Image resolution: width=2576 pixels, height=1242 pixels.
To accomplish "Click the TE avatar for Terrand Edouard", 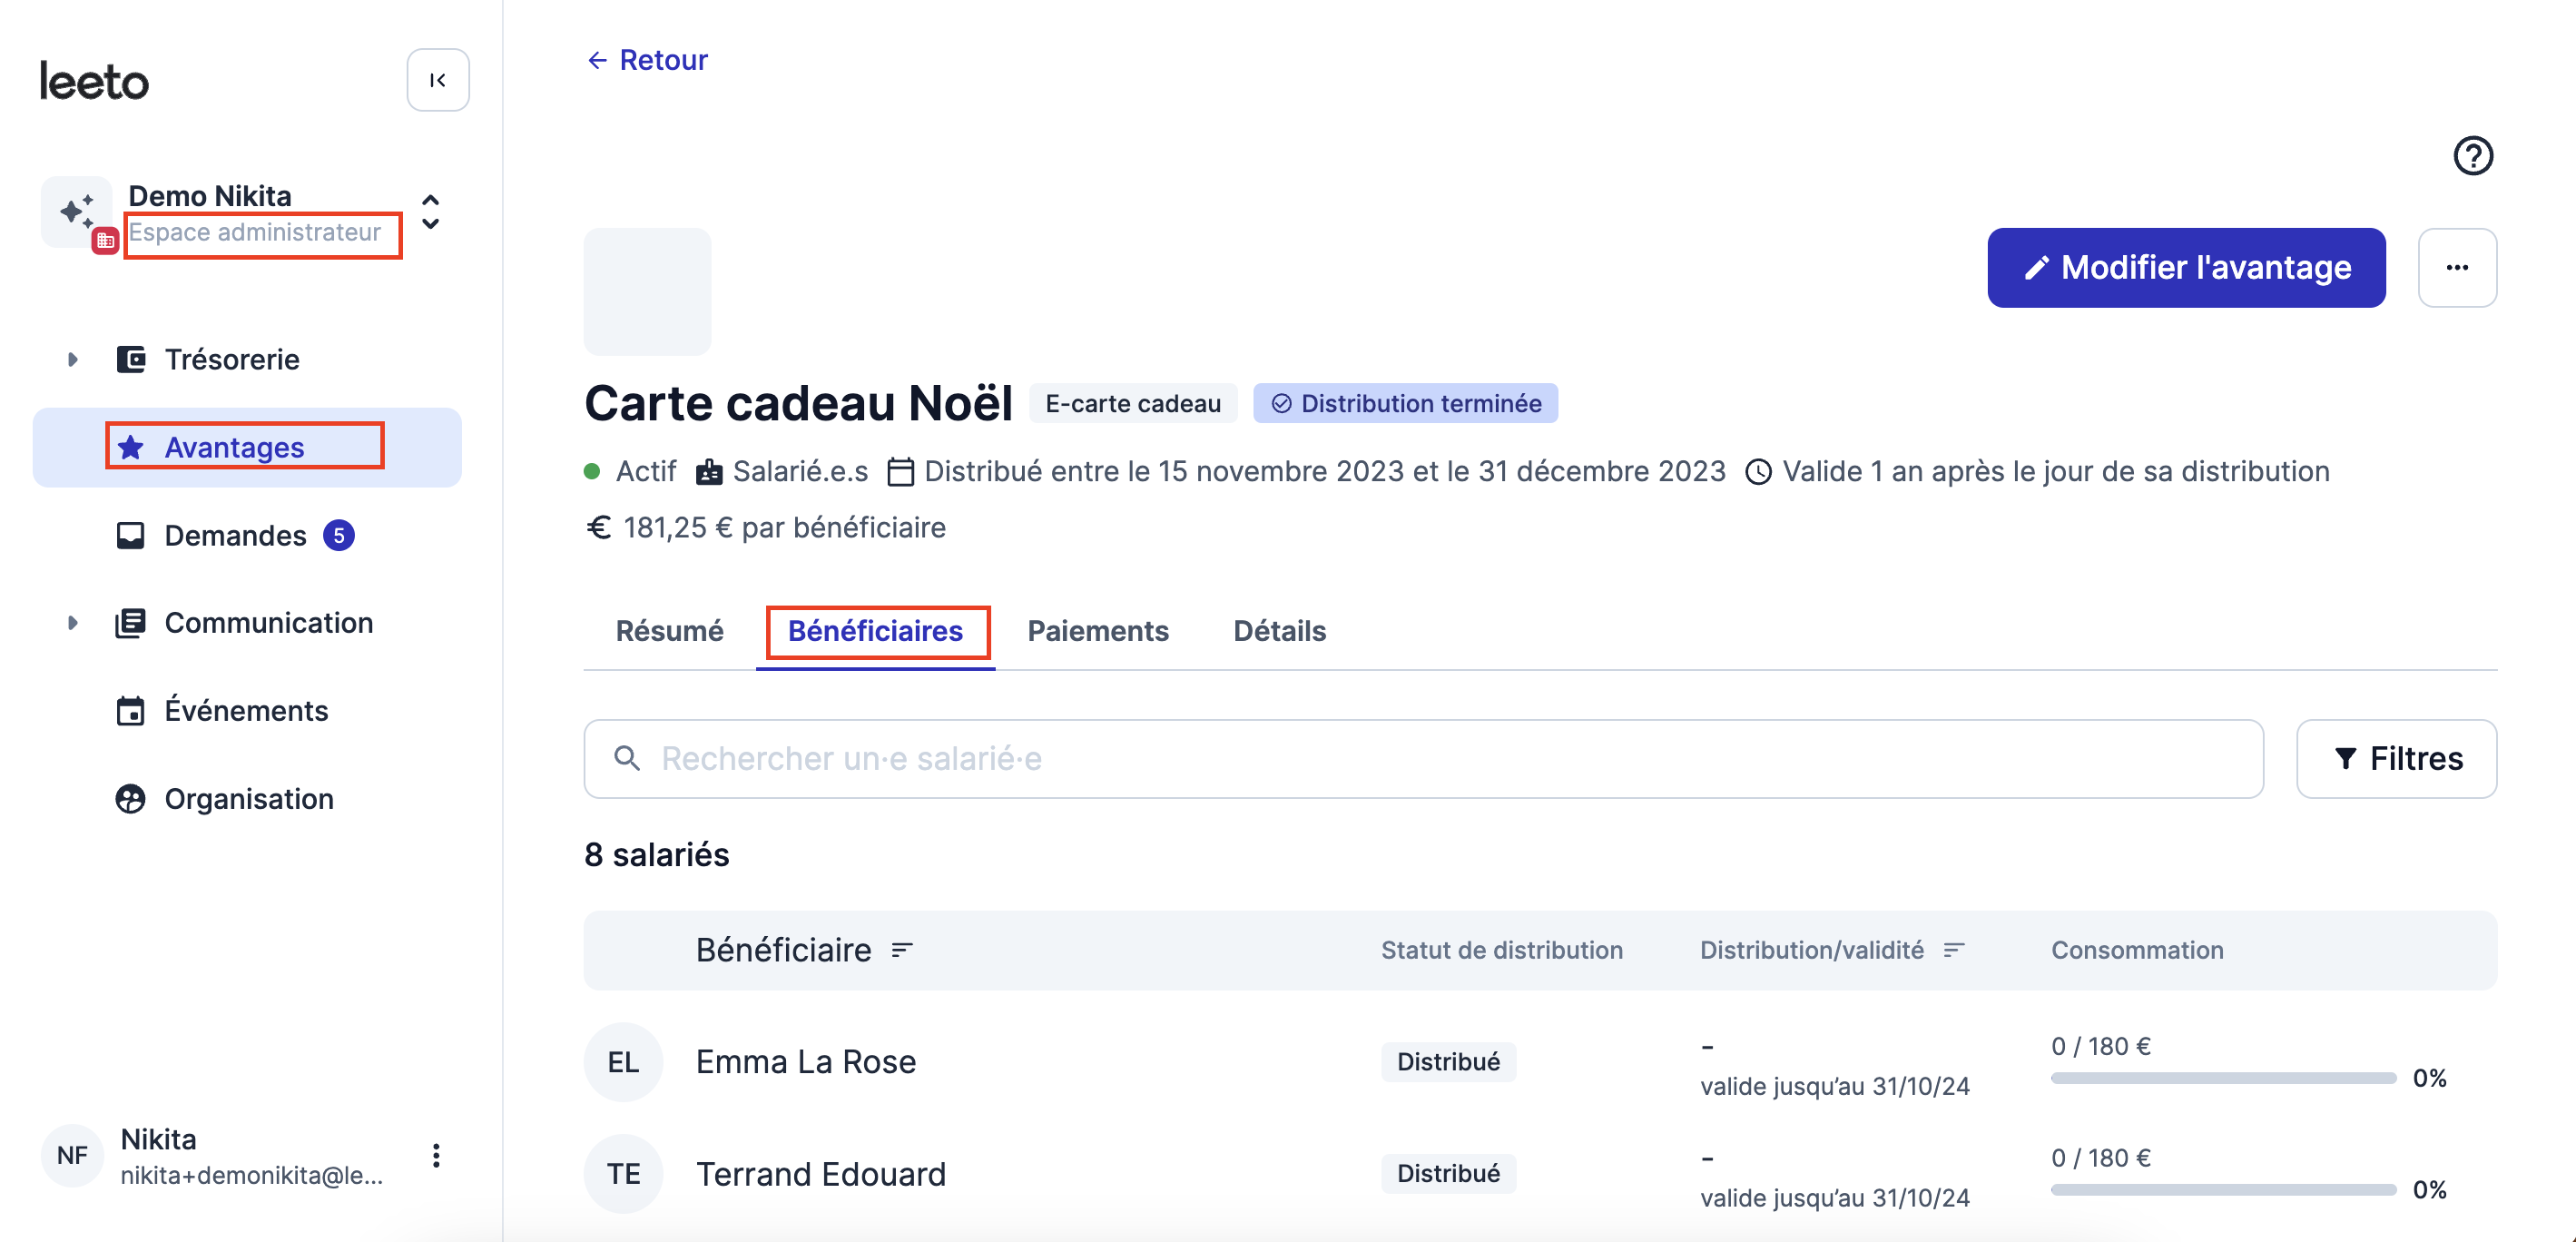I will click(624, 1174).
